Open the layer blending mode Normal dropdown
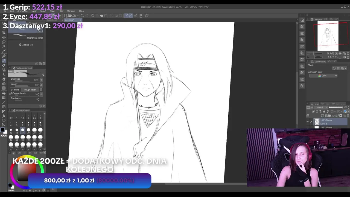Viewport: 350px width, 197px height. (321, 108)
